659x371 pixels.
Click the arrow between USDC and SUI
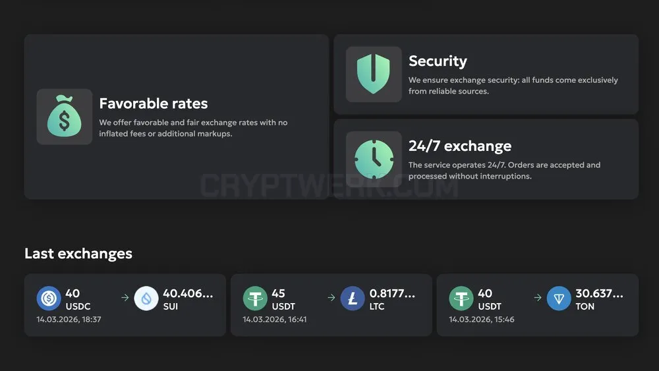click(125, 297)
